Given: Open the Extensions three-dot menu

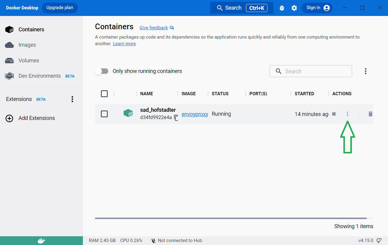Looking at the screenshot, I should 72,99.
